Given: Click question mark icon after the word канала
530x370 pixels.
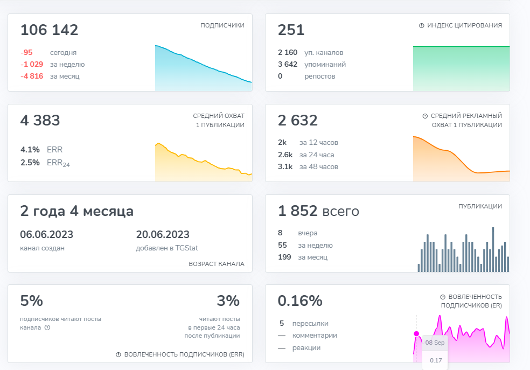Looking at the screenshot, I should tap(47, 327).
